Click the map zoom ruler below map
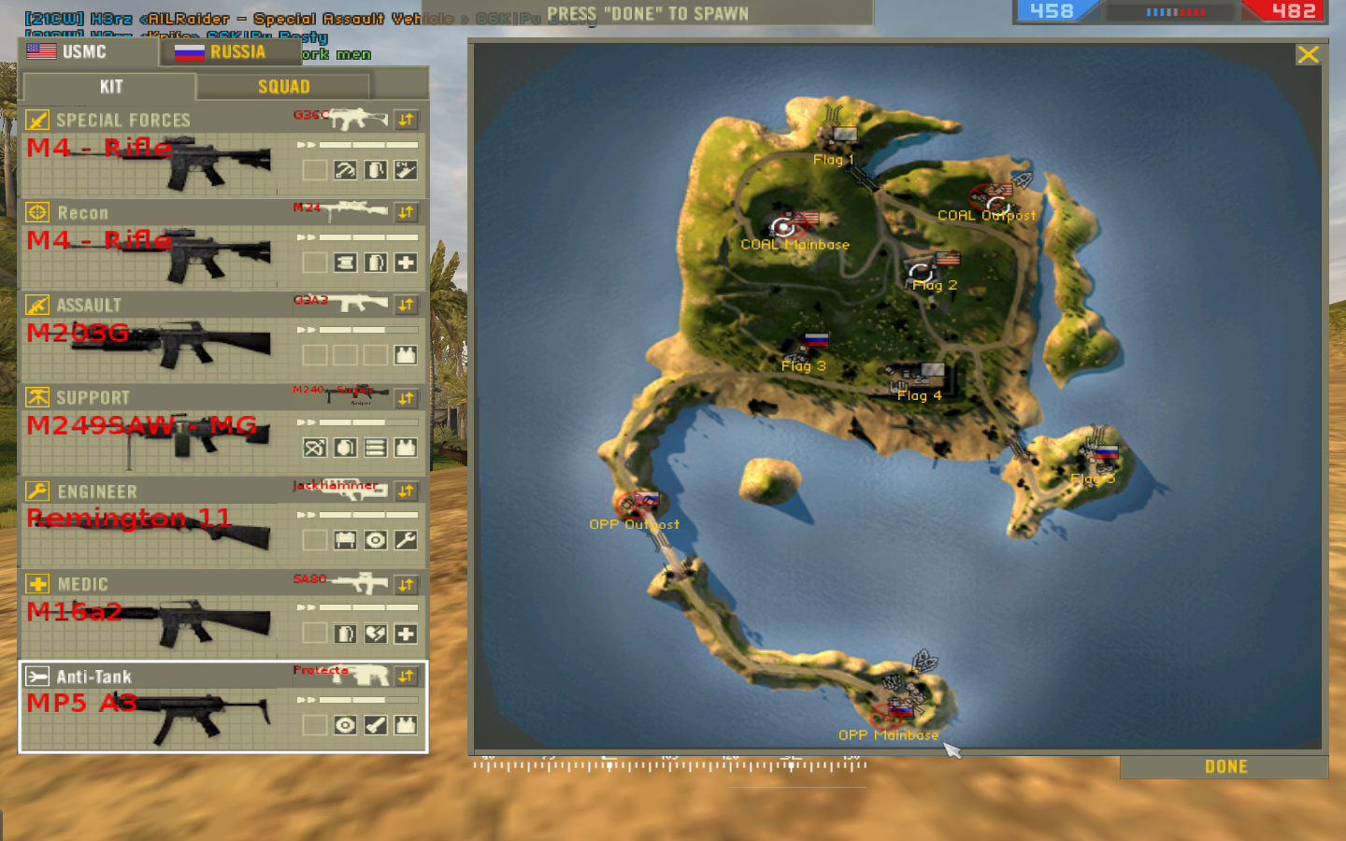Image resolution: width=1346 pixels, height=841 pixels. (669, 763)
